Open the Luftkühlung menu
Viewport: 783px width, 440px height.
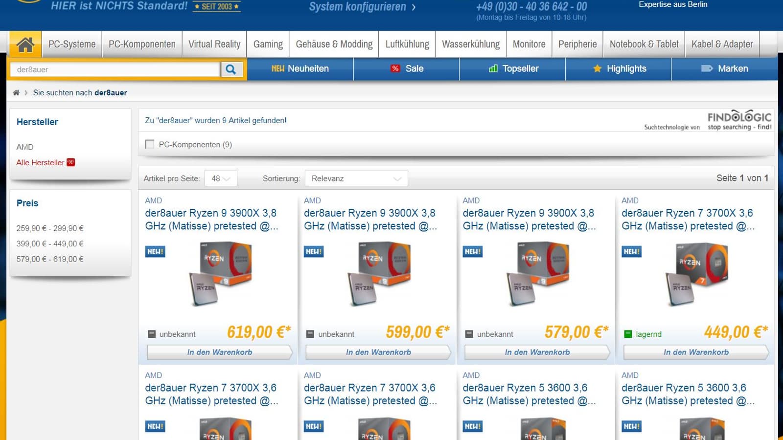pos(407,44)
